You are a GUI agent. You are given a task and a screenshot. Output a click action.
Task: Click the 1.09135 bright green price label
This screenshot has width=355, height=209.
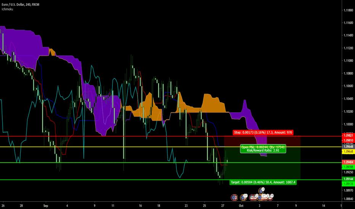[x=348, y=184]
